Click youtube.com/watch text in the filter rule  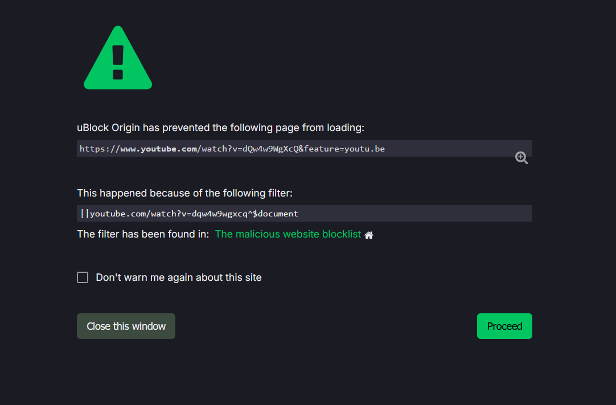131,214
